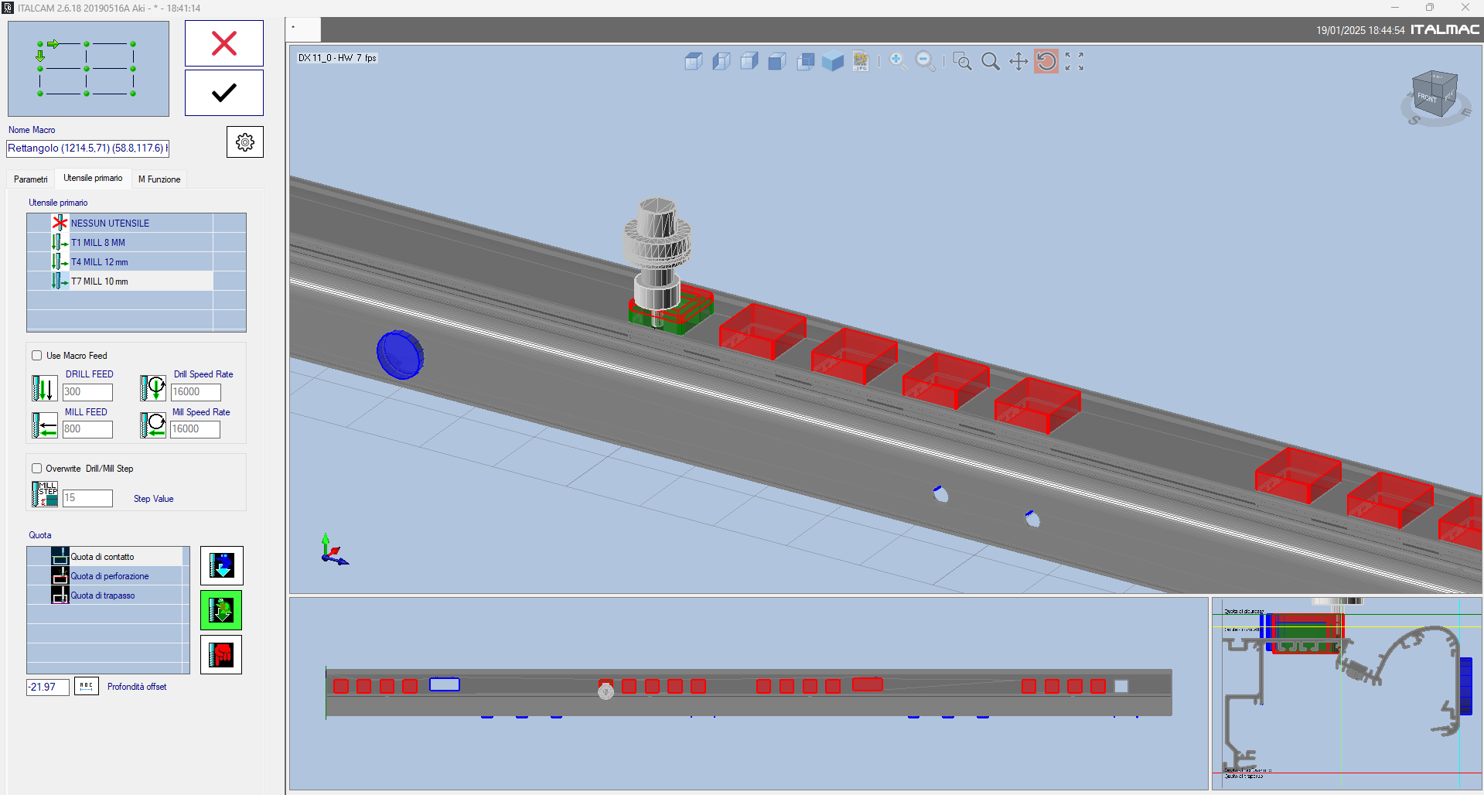Select T1 MILL 8 MM tool
Screen dimensions: 1484x795
pyautogui.click(x=98, y=243)
